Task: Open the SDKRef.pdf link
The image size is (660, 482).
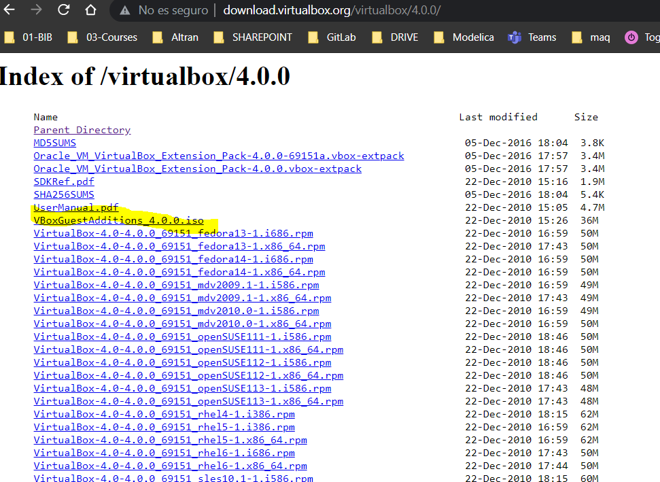Action: pyautogui.click(x=64, y=182)
